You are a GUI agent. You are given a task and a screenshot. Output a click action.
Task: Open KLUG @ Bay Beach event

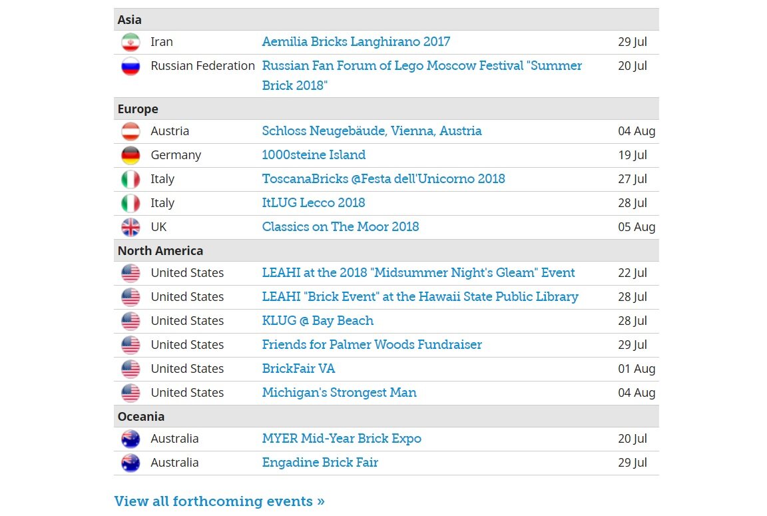tap(318, 321)
